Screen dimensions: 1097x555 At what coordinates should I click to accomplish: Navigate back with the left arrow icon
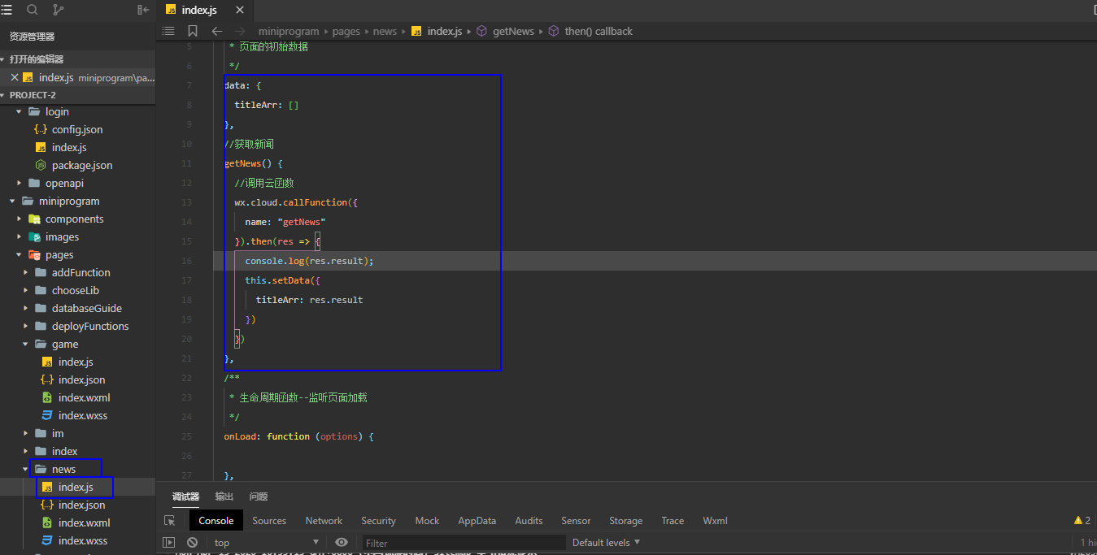click(x=216, y=31)
